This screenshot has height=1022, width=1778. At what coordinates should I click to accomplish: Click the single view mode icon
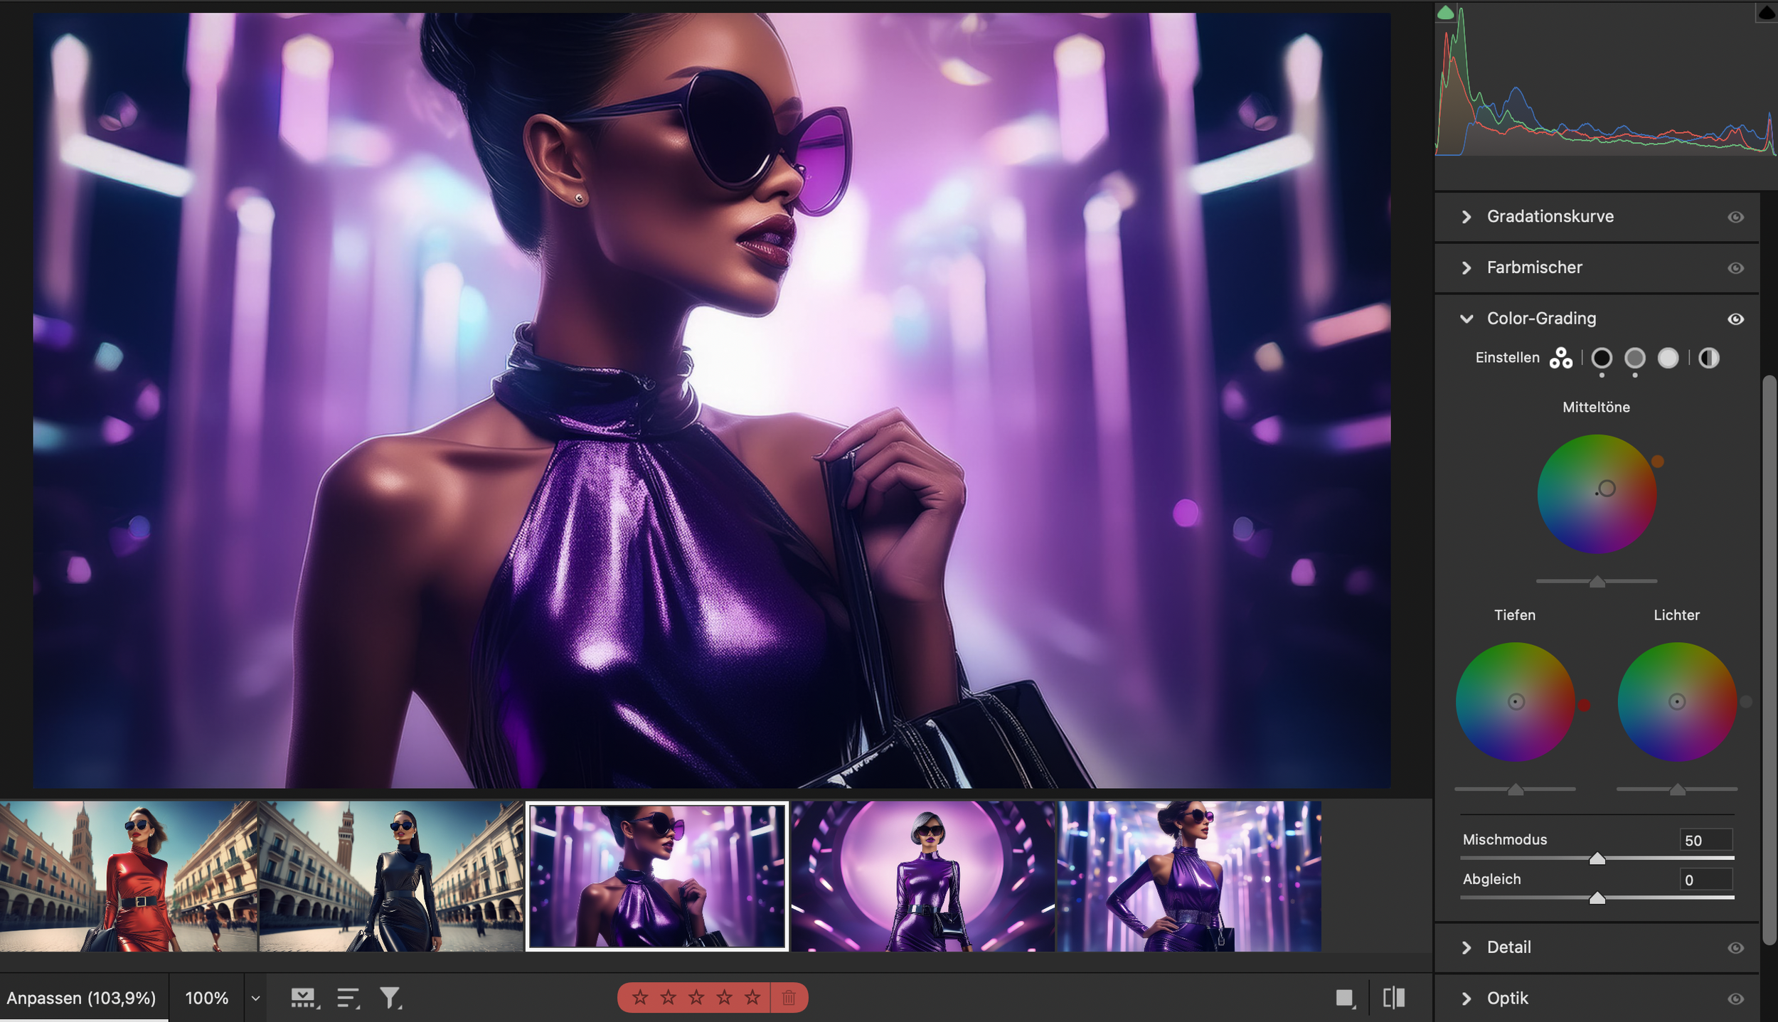click(x=1344, y=998)
